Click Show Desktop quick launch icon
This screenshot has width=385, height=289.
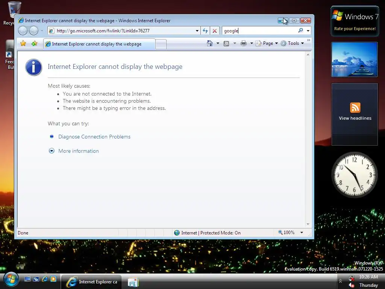(x=27, y=279)
